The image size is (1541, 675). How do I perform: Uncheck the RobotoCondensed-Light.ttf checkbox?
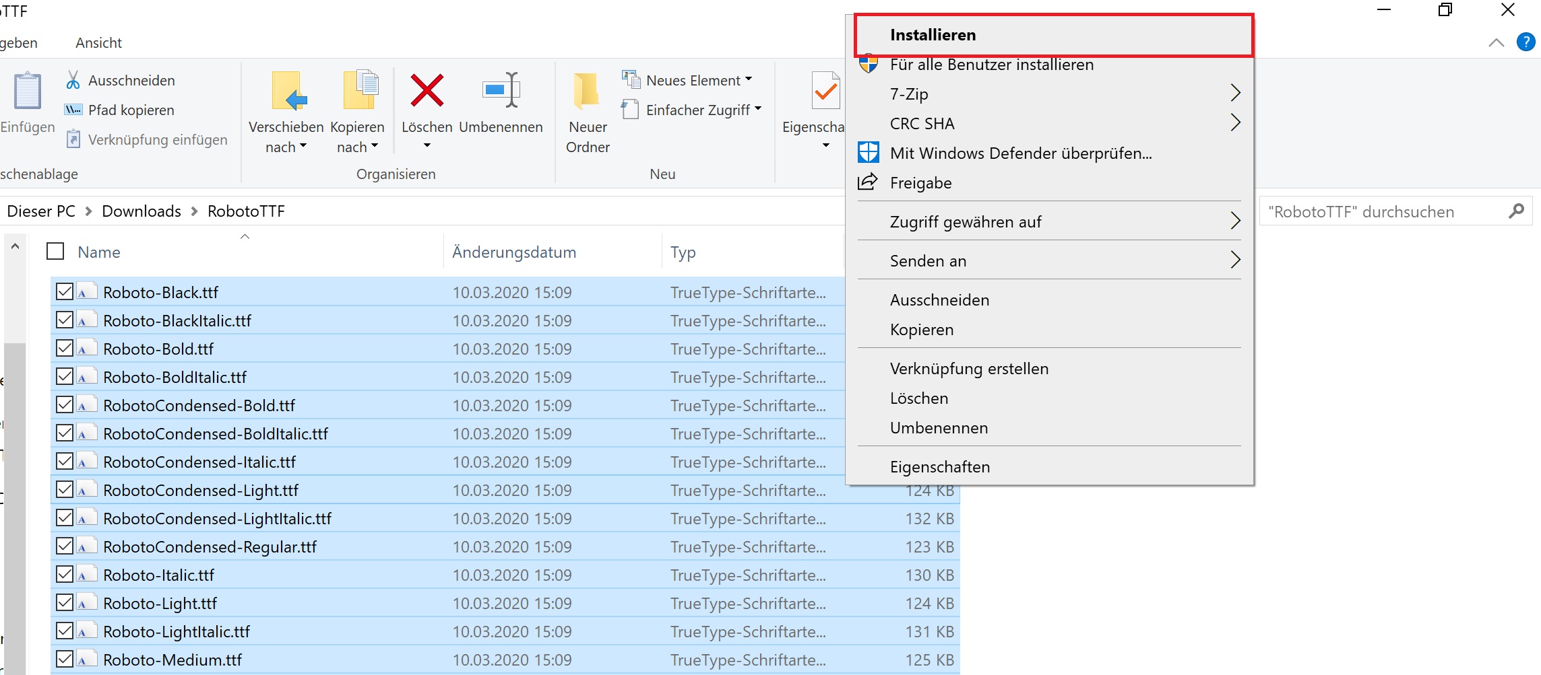pos(65,489)
